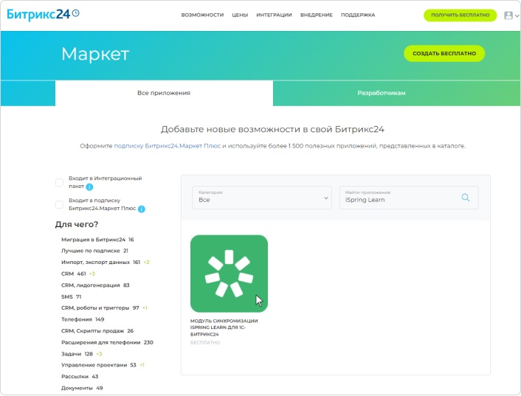
Task: Select 'Рассылки 43' category
Action: click(80, 376)
